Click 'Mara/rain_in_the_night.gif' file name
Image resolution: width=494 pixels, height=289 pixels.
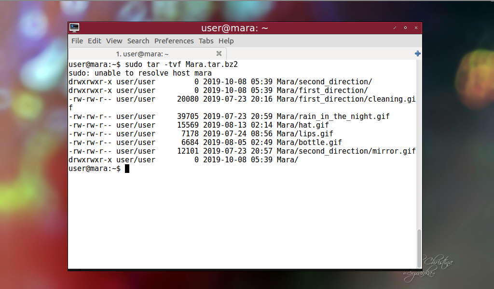(x=333, y=117)
